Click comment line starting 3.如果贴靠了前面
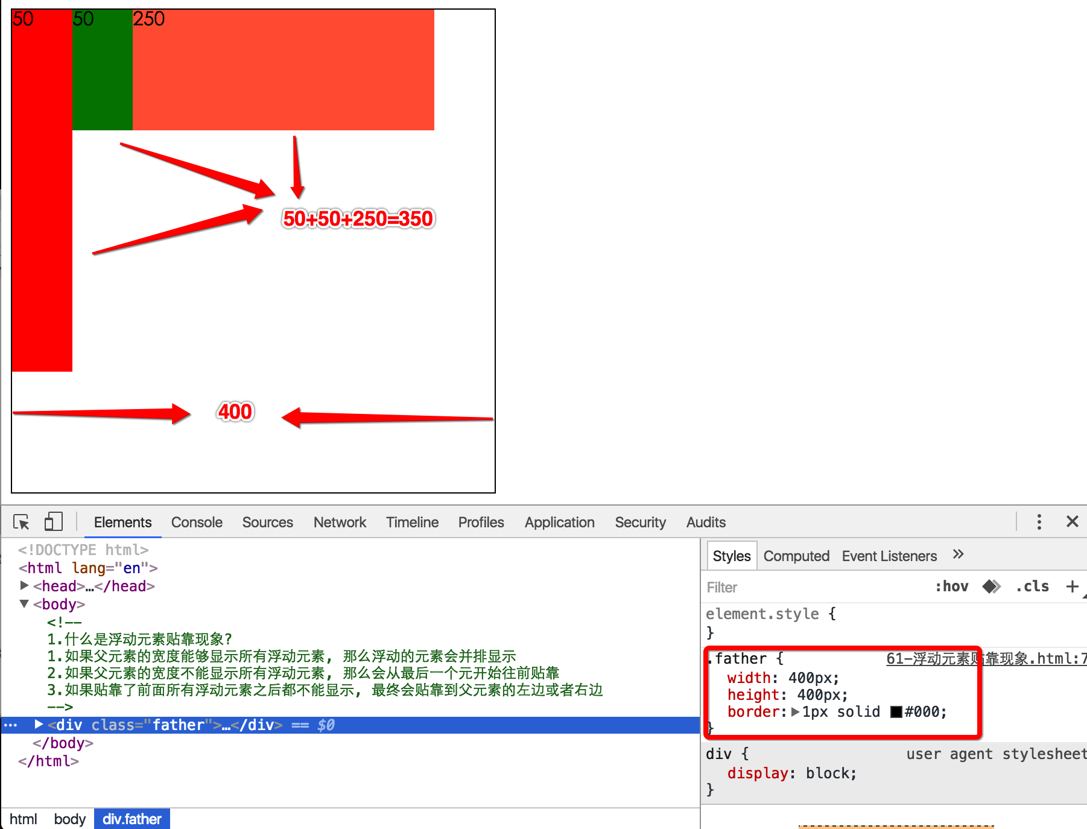1087x829 pixels. pyautogui.click(x=325, y=690)
